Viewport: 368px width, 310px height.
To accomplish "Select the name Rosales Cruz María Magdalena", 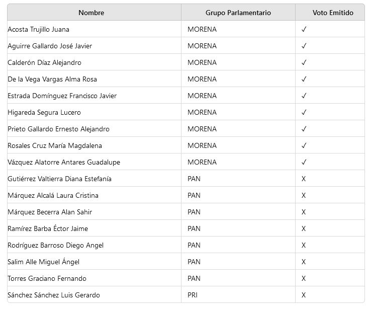I will click(x=55, y=145).
